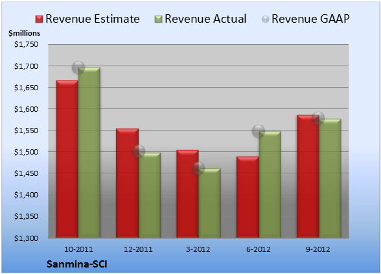Click the '3-2012' quarter label

point(198,249)
